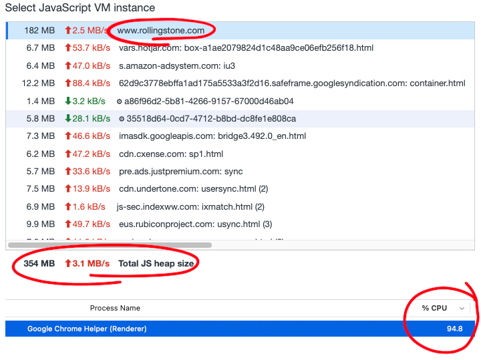
Task: Select cdn.undertone.com: usersync.html (2) instance
Action: (240, 189)
